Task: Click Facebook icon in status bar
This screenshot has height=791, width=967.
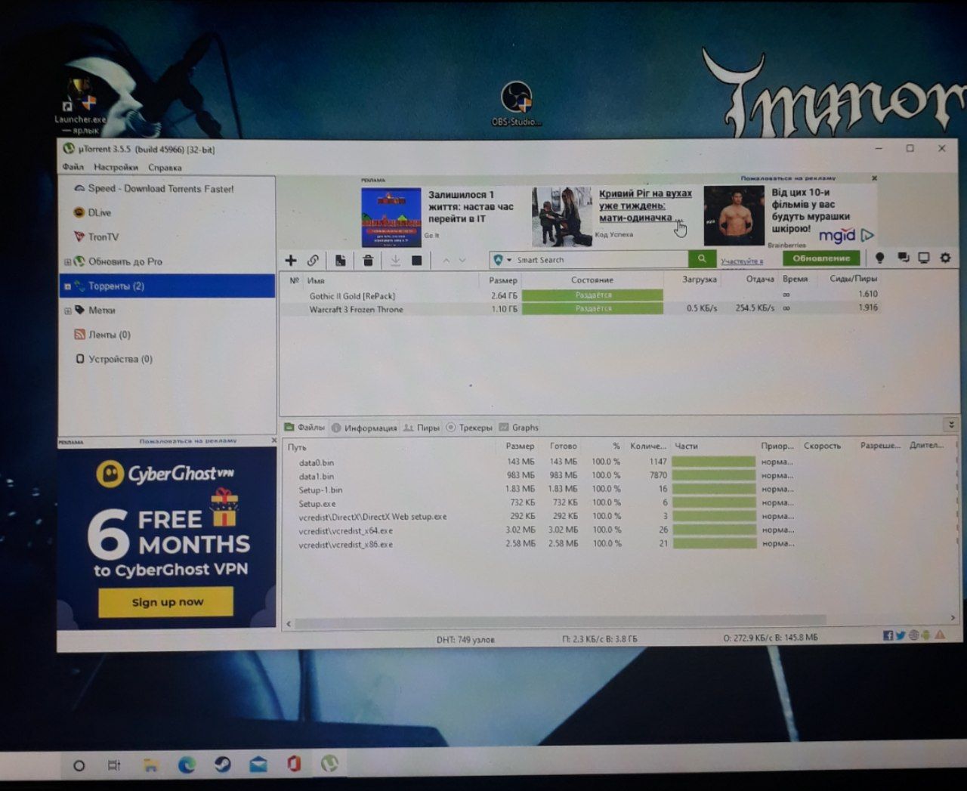Action: pyautogui.click(x=888, y=635)
